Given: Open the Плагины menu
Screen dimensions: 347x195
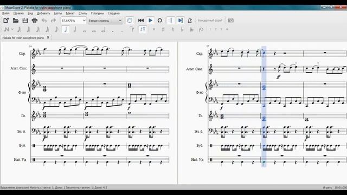Looking at the screenshot, I should [x=98, y=13].
